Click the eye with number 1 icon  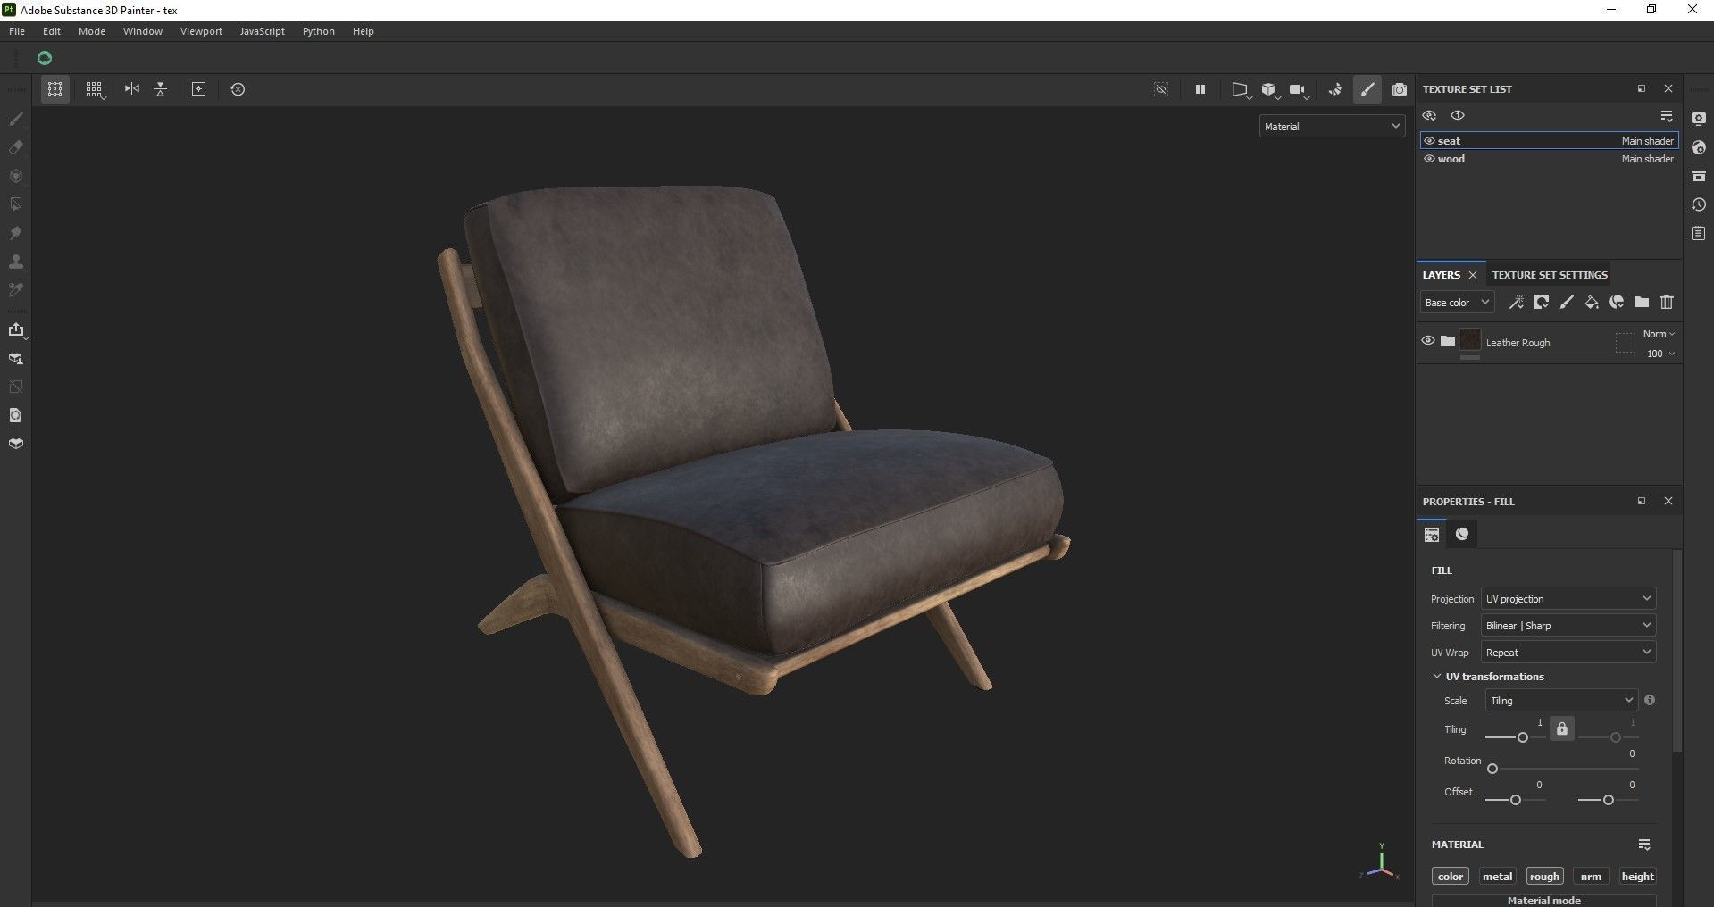click(1458, 116)
